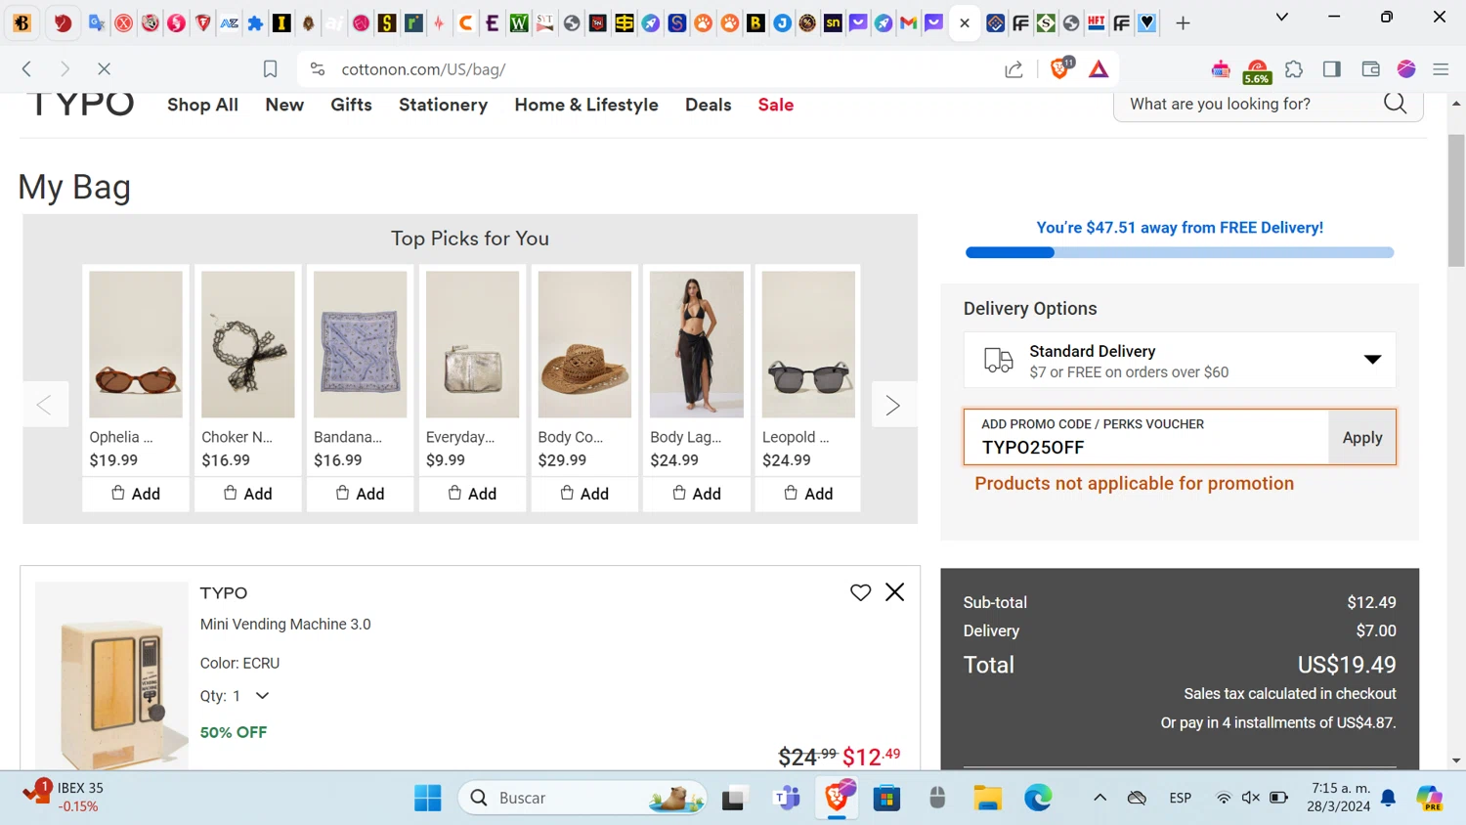Open Mini Vending Machine 3.0 product link
This screenshot has height=825, width=1466.
click(285, 624)
